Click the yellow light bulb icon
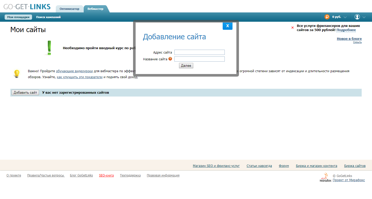This screenshot has height=199, width=372. tap(17, 74)
